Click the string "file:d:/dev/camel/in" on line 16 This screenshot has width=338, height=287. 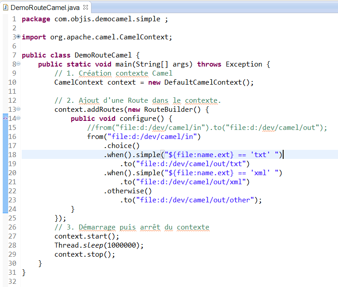152,137
